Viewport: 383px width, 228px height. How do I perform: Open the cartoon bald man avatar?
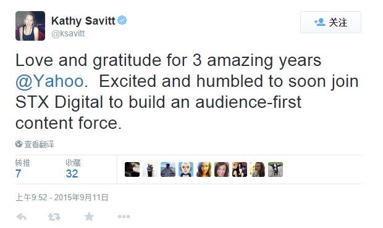pos(186,169)
